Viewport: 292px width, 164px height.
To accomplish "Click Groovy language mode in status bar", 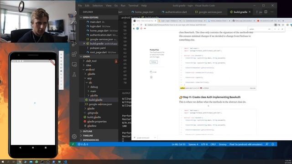I will (223, 144).
